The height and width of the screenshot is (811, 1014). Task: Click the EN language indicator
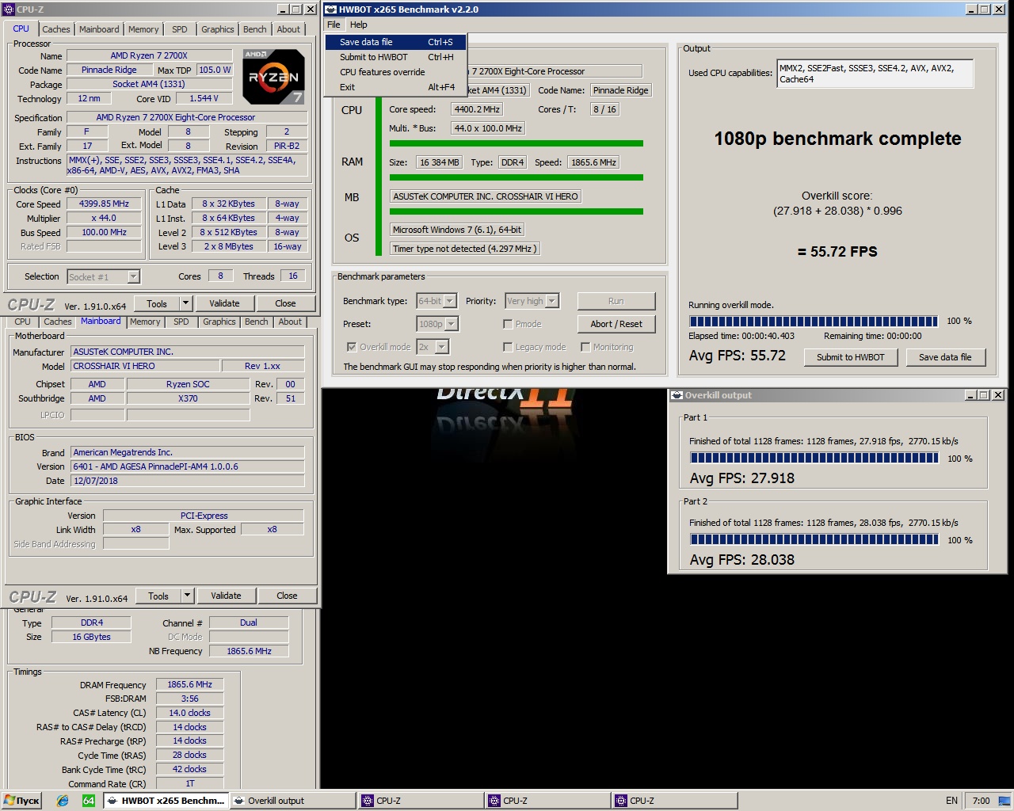coord(951,801)
